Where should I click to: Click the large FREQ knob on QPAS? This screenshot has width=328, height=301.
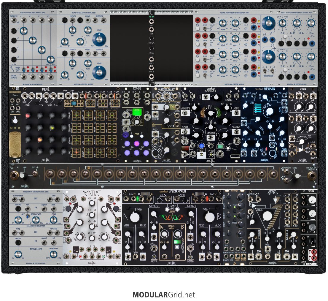coord(267,216)
